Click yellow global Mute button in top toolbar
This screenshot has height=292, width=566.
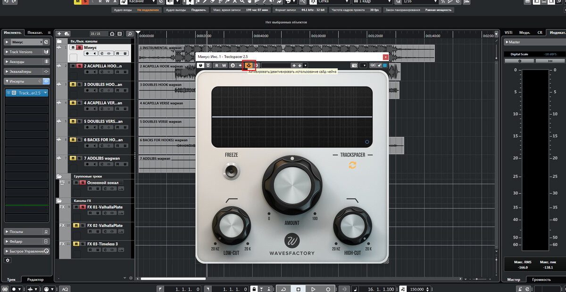click(x=77, y=2)
